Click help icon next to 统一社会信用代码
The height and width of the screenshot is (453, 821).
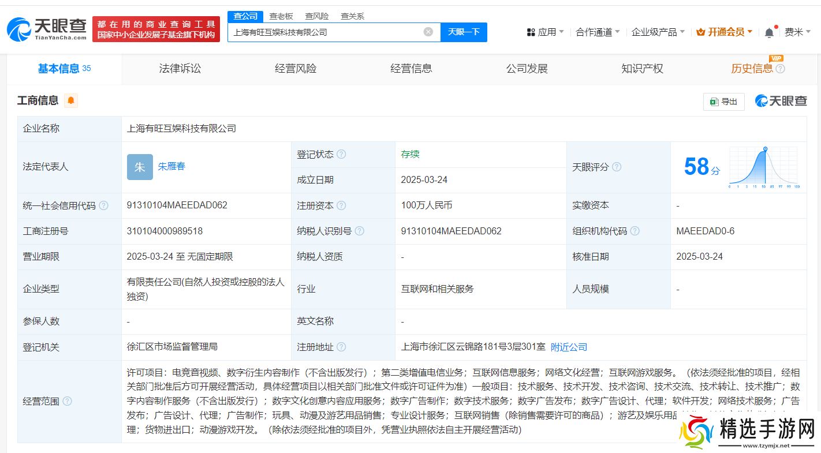103,205
